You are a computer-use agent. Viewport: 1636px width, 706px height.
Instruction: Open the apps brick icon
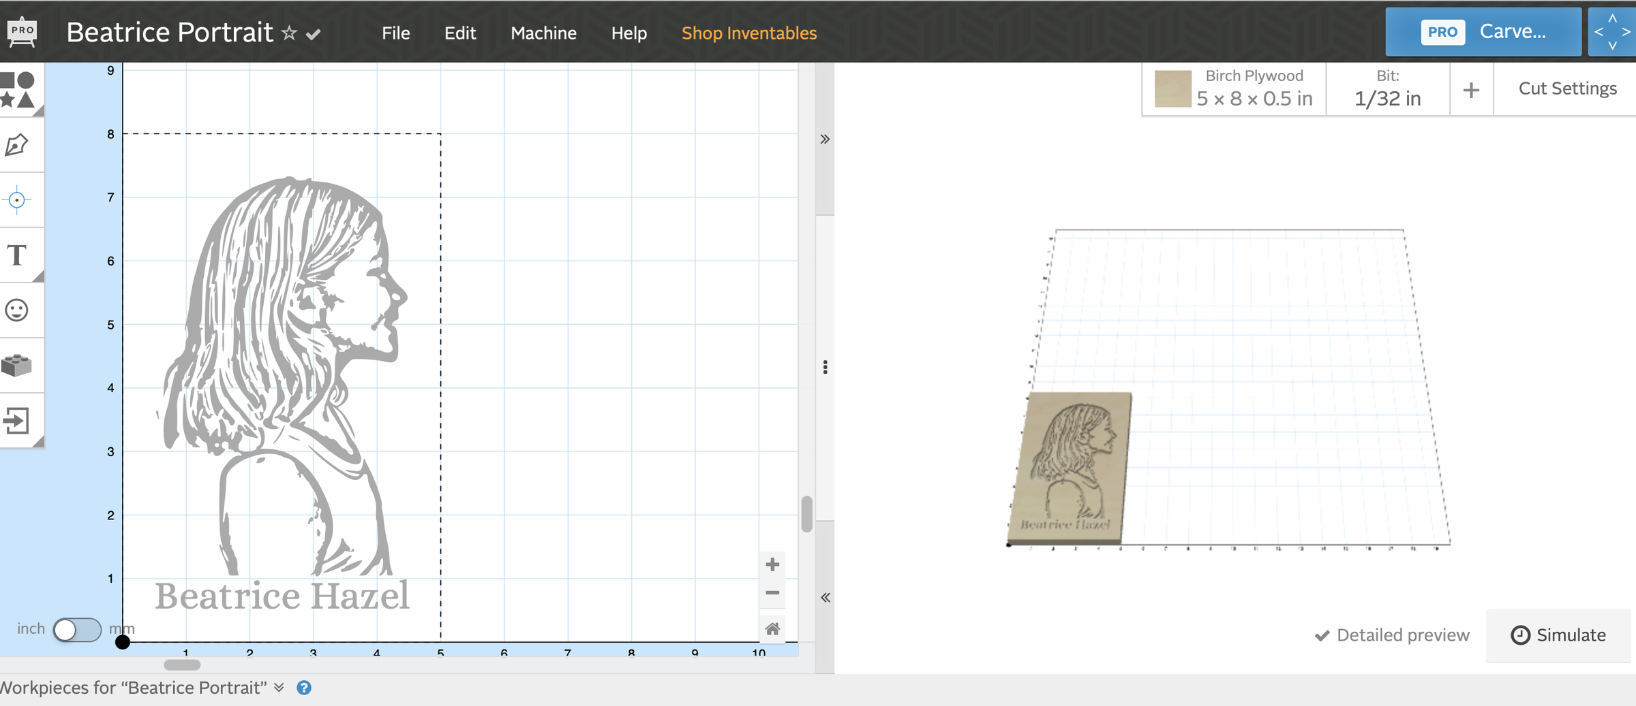[x=17, y=366]
